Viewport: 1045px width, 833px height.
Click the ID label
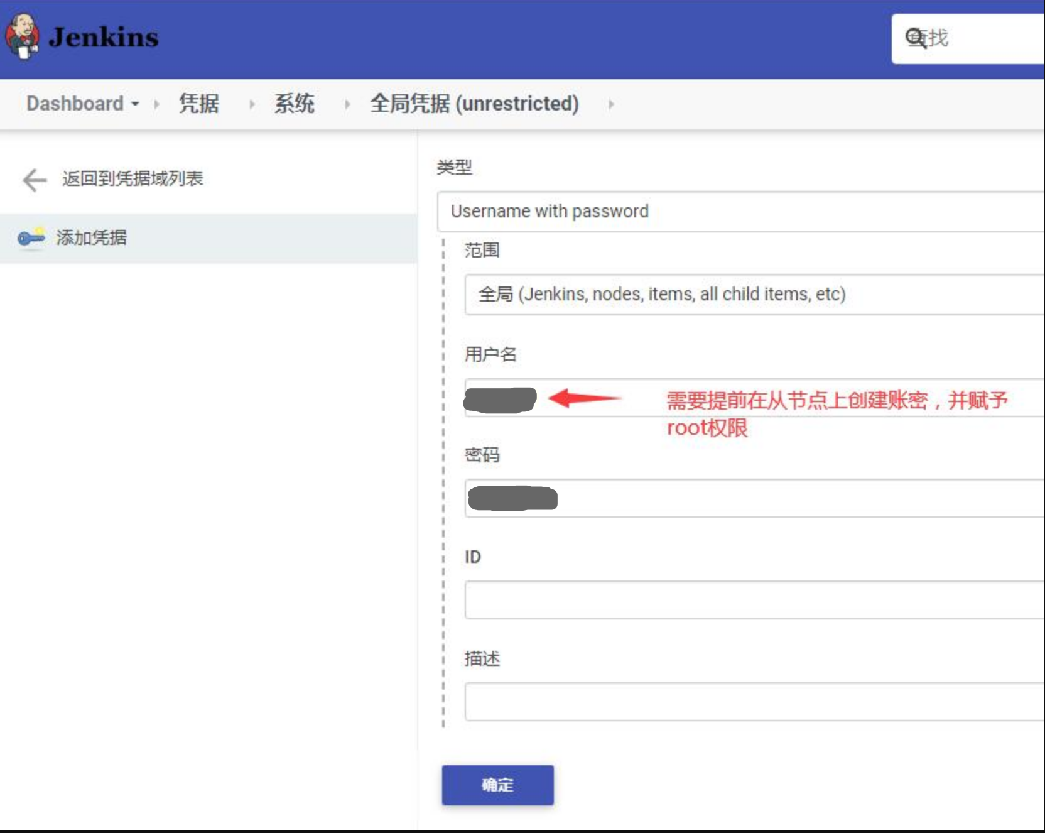coord(472,557)
